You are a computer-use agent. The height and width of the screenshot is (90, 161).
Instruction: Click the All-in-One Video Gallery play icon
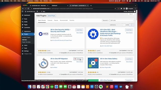(93, 63)
